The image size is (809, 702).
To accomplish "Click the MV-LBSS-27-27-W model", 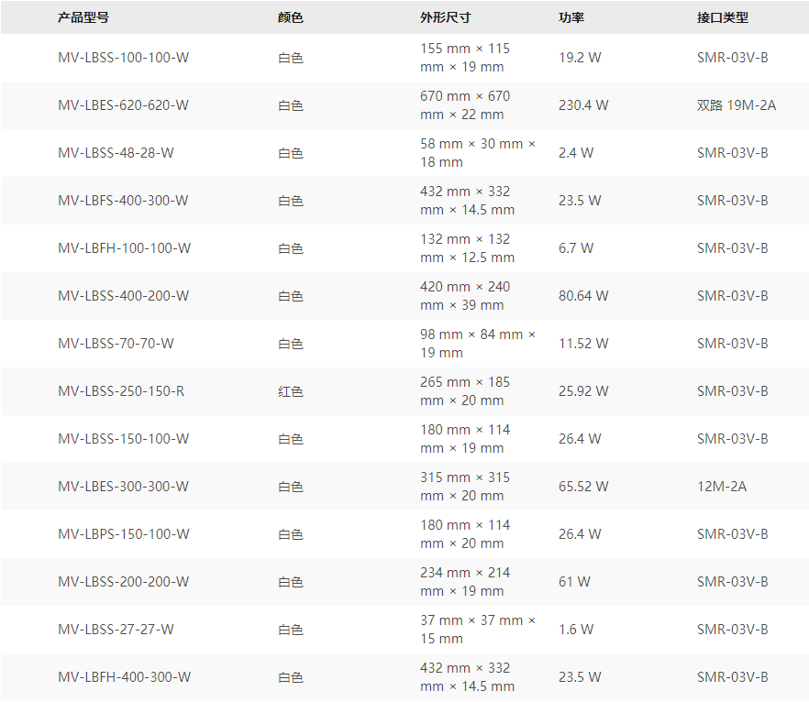I will [116, 630].
